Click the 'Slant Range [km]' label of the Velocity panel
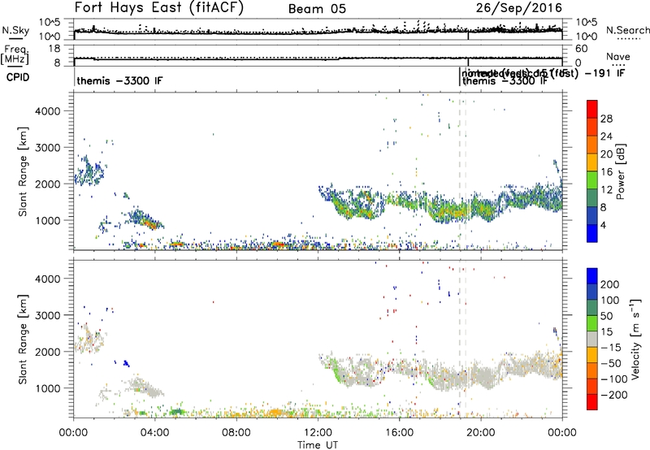The width and height of the screenshot is (650, 450). coord(23,340)
